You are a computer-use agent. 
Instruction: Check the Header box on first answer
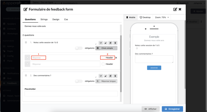[103, 58]
